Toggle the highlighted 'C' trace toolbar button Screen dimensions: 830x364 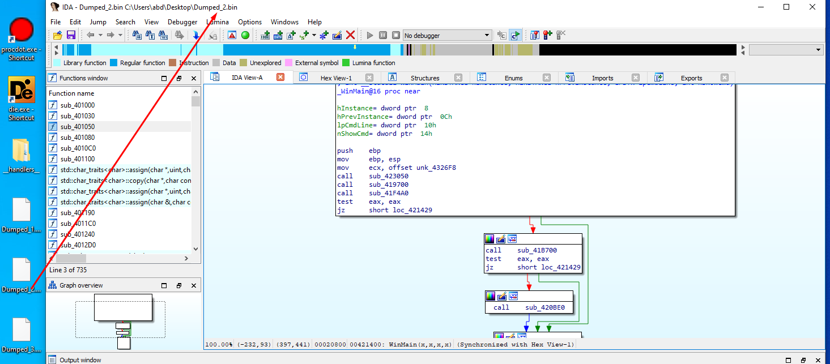(x=515, y=35)
